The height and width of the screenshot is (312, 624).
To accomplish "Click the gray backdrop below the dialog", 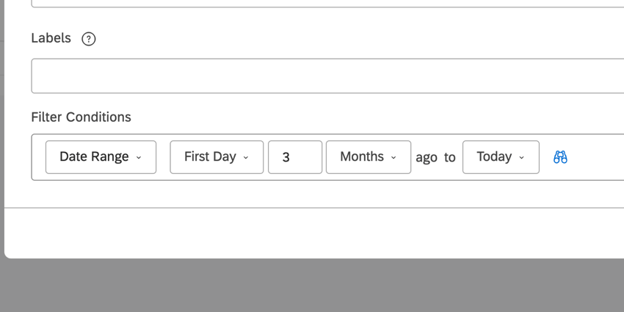I will pyautogui.click(x=312, y=286).
